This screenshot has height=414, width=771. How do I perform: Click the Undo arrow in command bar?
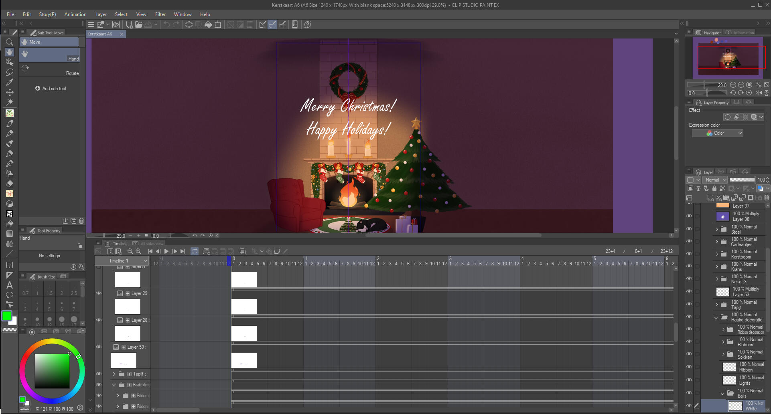166,24
